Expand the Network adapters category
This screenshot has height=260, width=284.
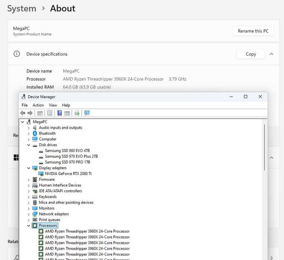(29, 214)
